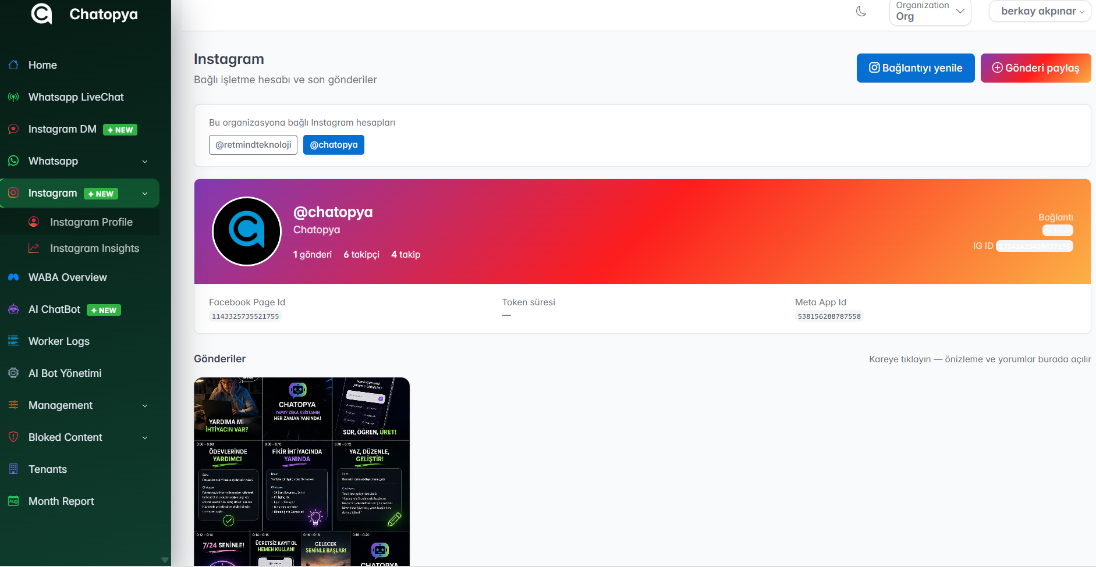Click the Chatopya brand name link
This screenshot has width=1096, height=567.
point(104,14)
